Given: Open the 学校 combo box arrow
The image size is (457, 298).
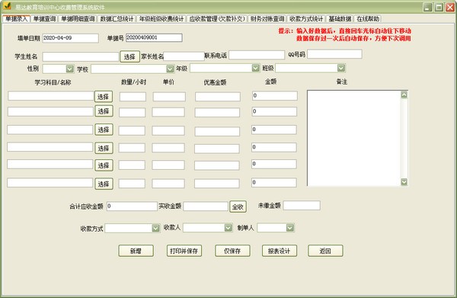Looking at the screenshot, I should click(x=170, y=69).
